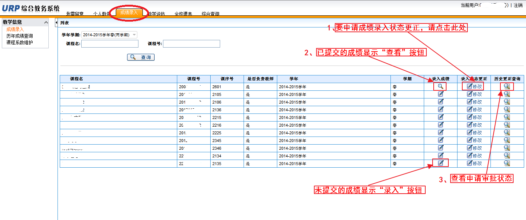Open the 综合查询 tab
526x220 pixels.
coord(210,14)
